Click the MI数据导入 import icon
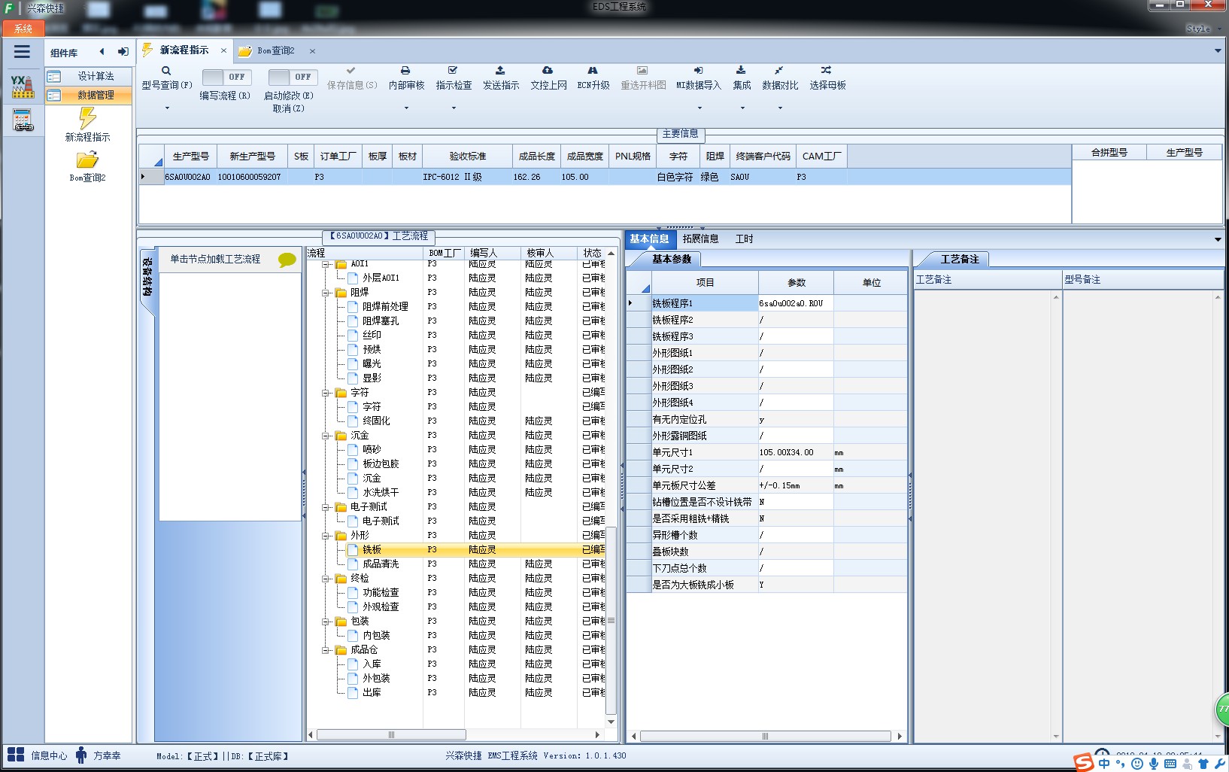Image resolution: width=1229 pixels, height=772 pixels. click(x=698, y=70)
